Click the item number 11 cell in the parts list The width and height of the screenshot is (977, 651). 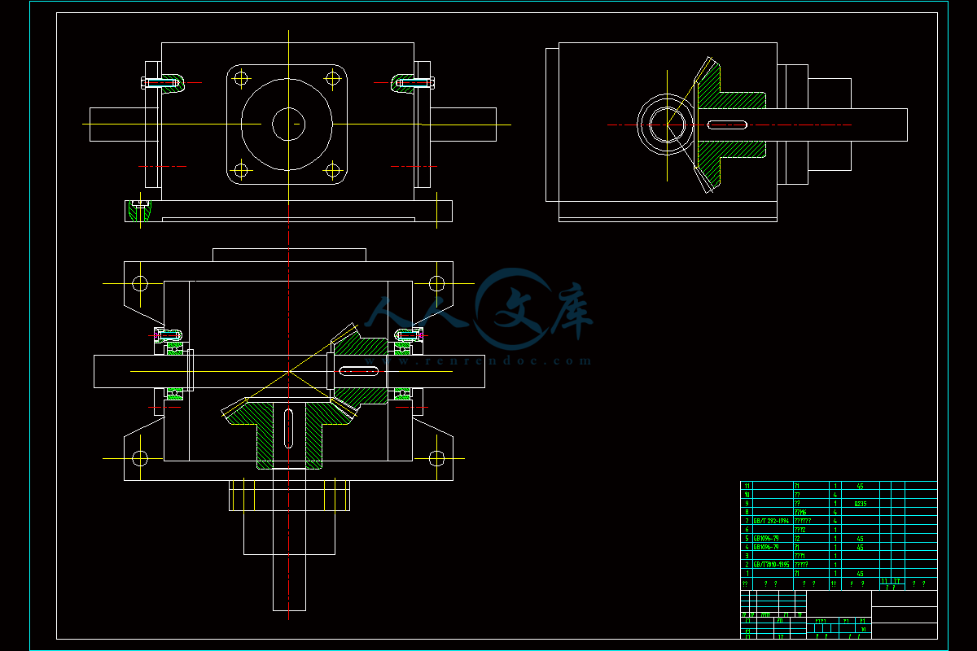tap(746, 486)
